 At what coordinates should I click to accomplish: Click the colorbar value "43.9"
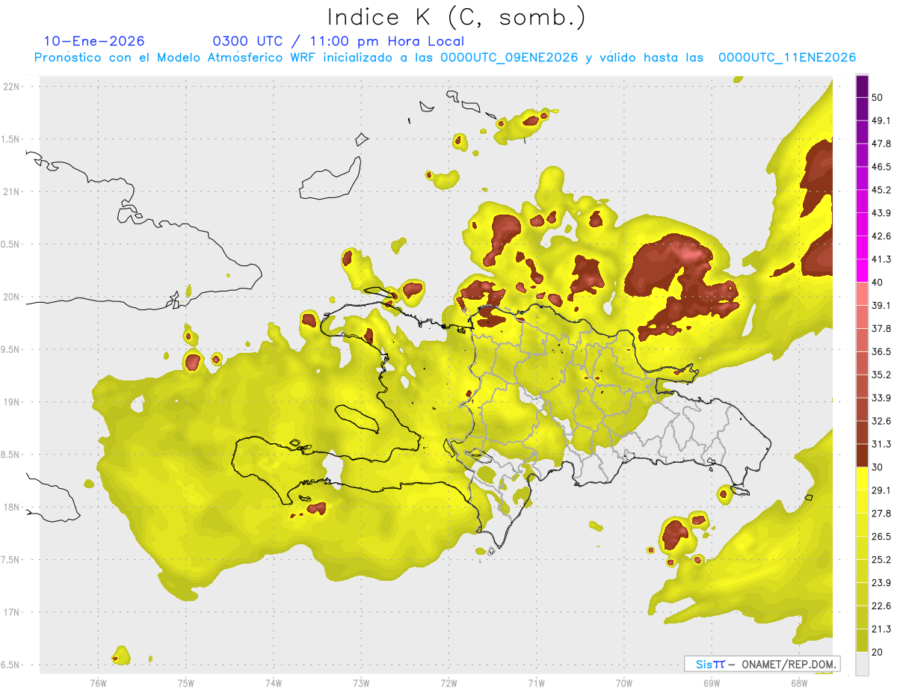(x=881, y=213)
